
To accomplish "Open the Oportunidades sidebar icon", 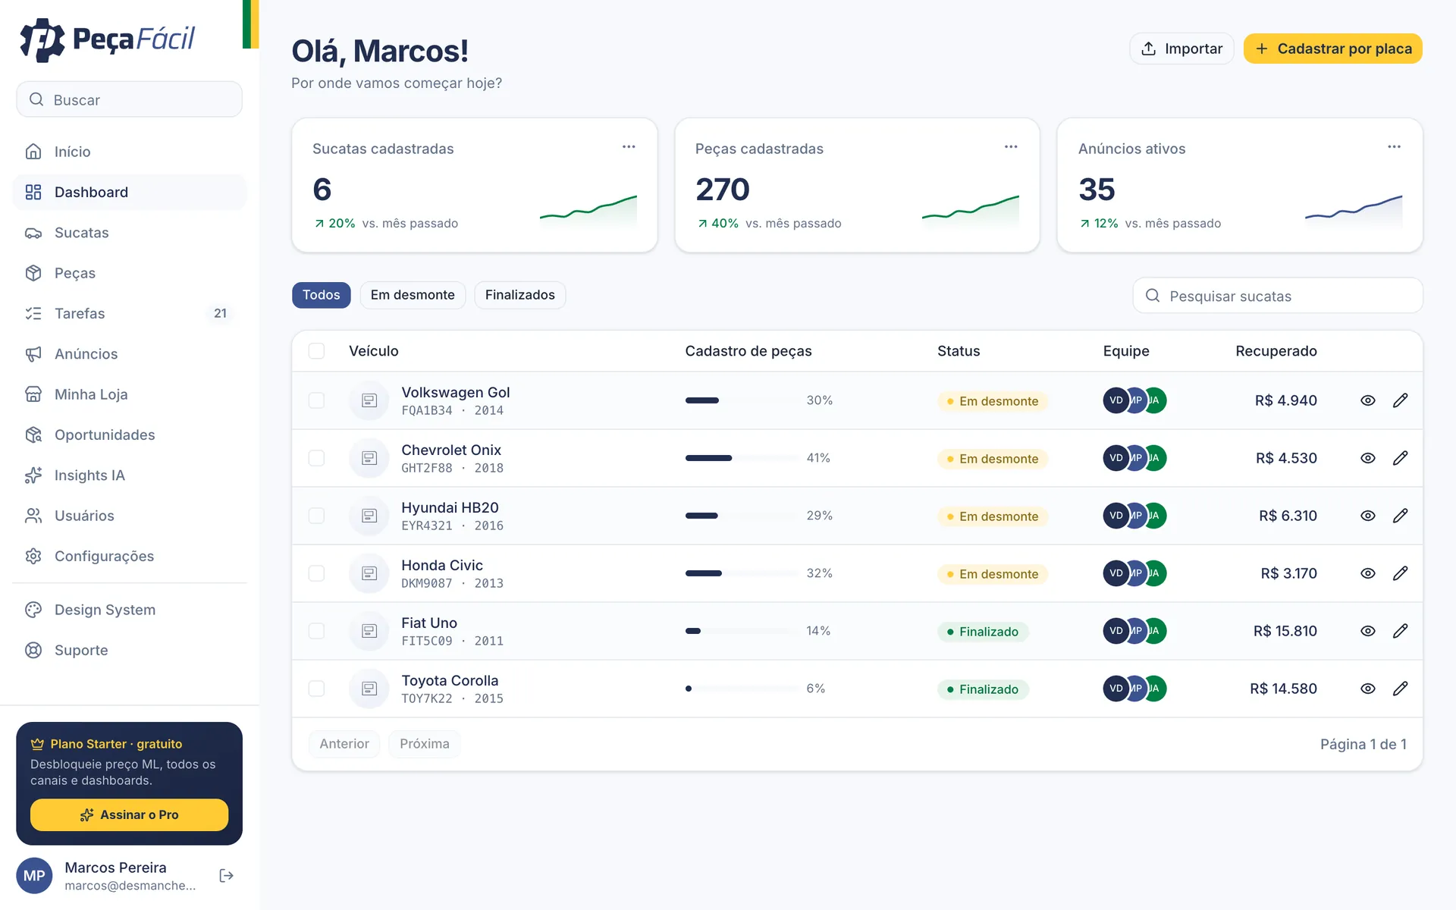I will pos(33,435).
